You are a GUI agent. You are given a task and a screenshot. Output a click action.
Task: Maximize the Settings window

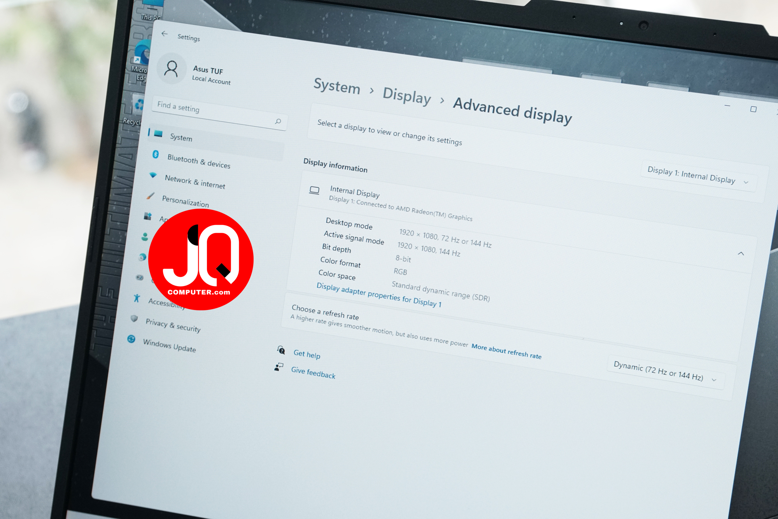(753, 109)
